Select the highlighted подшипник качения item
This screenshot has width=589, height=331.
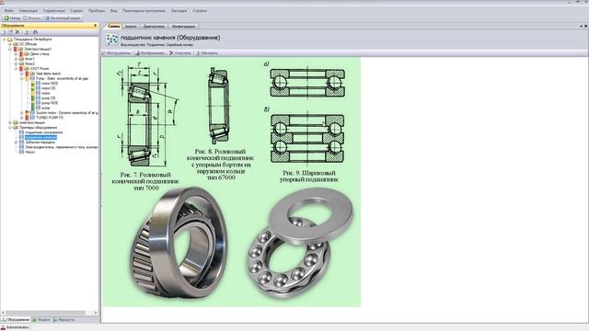coord(40,137)
